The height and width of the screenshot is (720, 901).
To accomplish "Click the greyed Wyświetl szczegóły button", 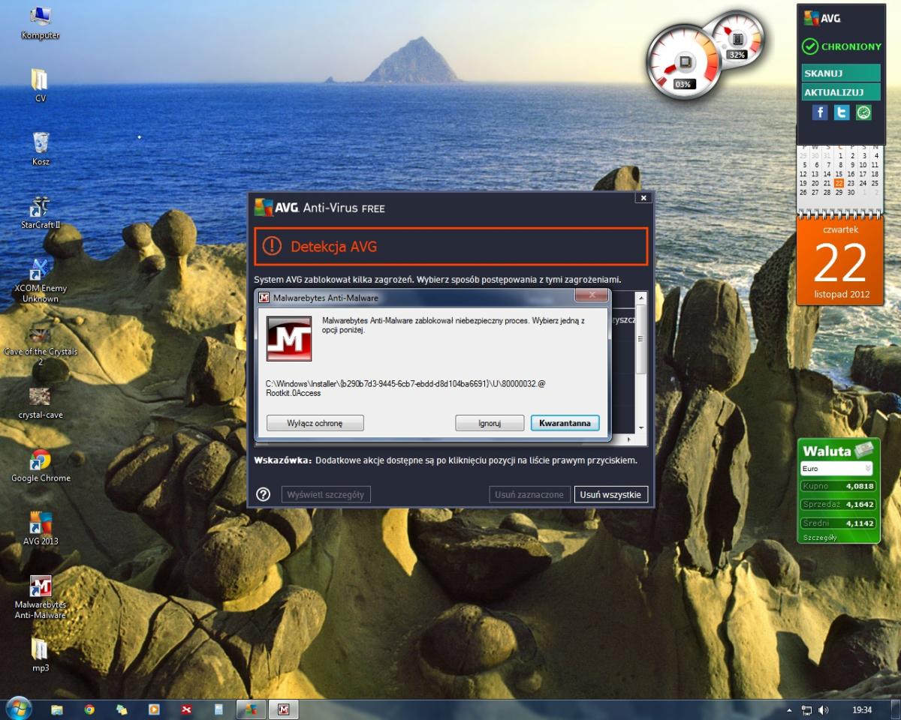I will [327, 494].
